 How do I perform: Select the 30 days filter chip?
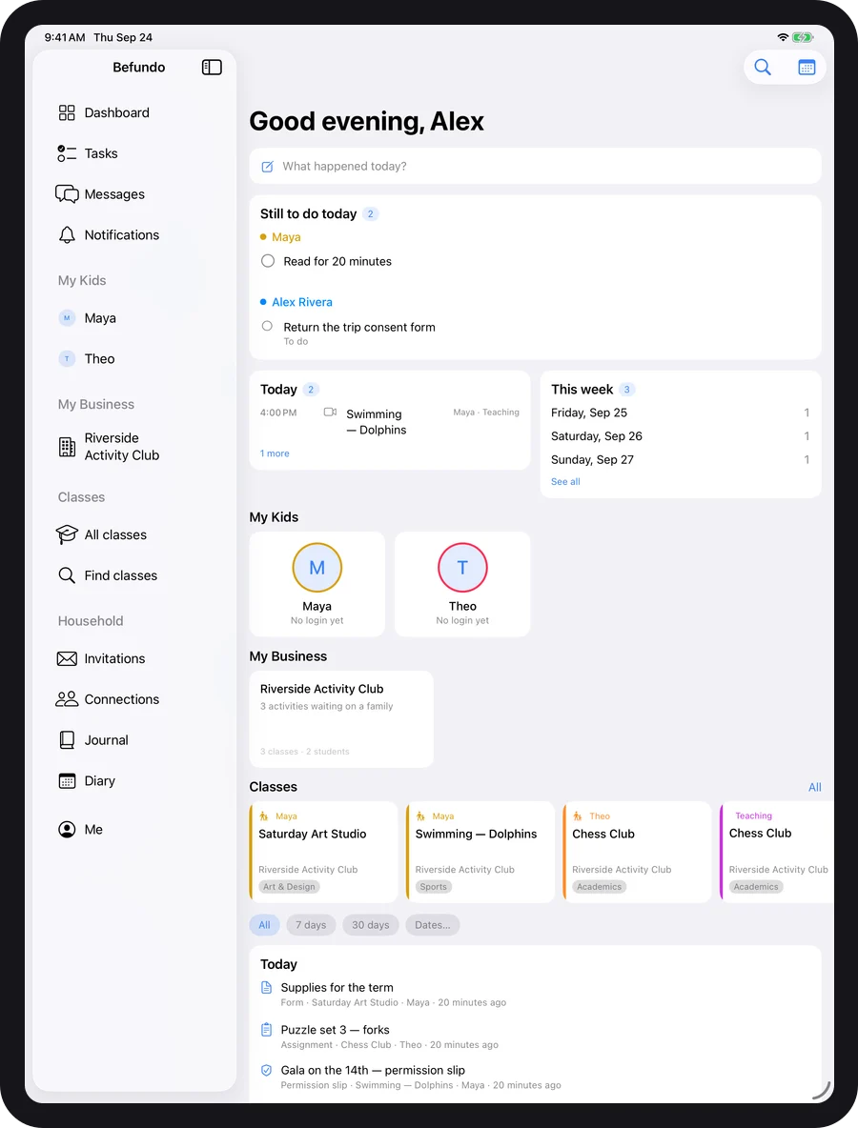371,925
